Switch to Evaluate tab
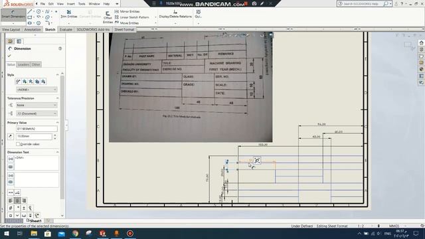This screenshot has width=425, height=239. click(66, 29)
